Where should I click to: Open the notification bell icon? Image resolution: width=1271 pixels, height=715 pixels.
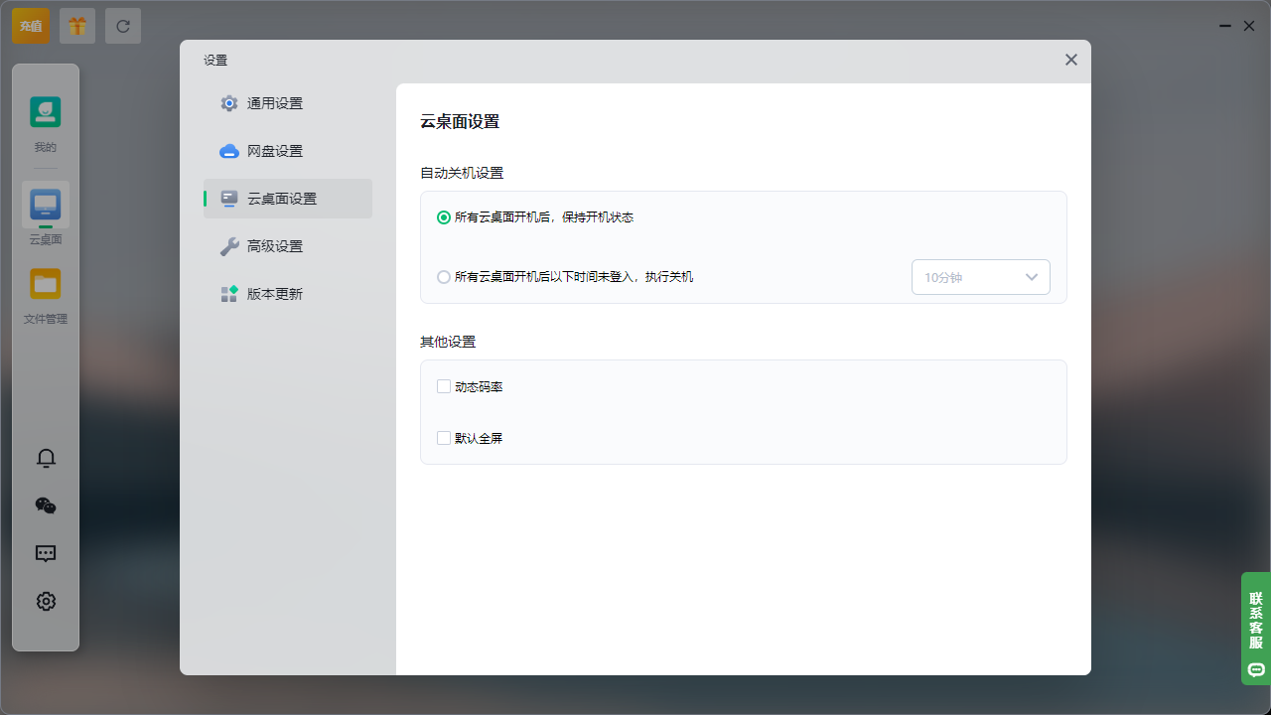click(x=46, y=458)
